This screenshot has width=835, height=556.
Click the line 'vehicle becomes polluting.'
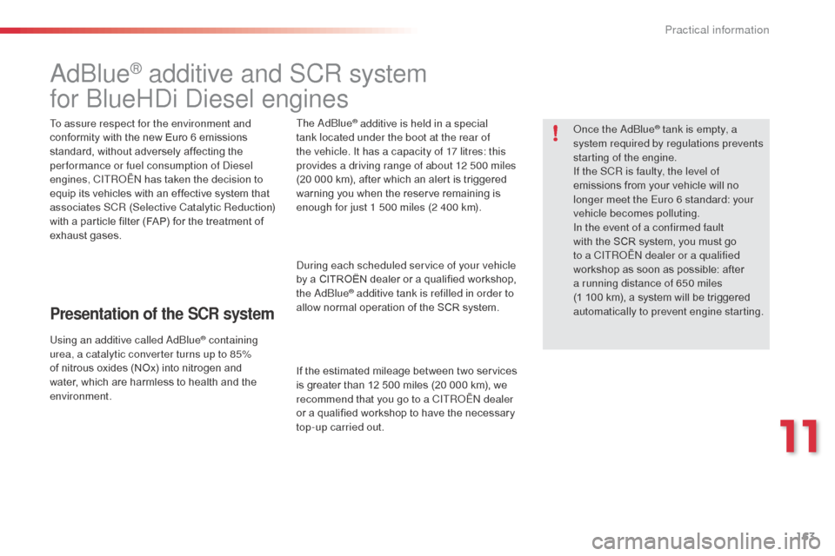pyautogui.click(x=637, y=214)
